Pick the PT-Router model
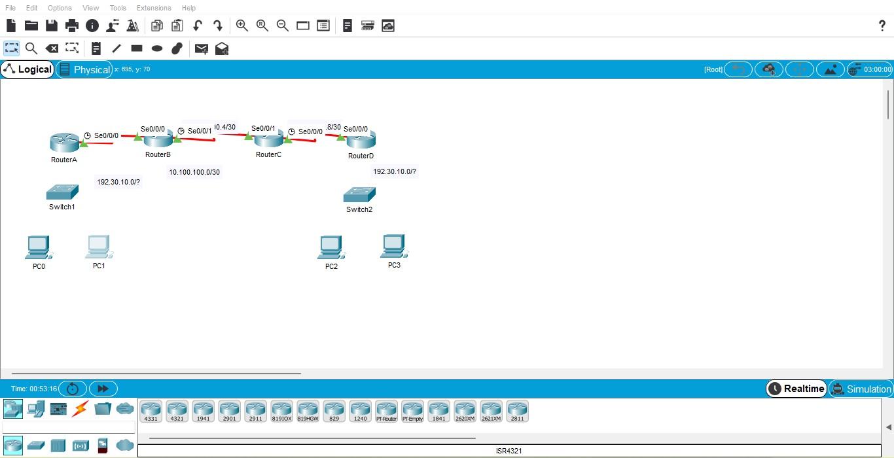894x458 pixels. click(x=386, y=412)
